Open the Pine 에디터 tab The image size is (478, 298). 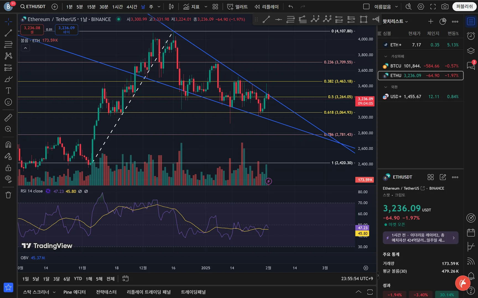[x=75, y=292]
